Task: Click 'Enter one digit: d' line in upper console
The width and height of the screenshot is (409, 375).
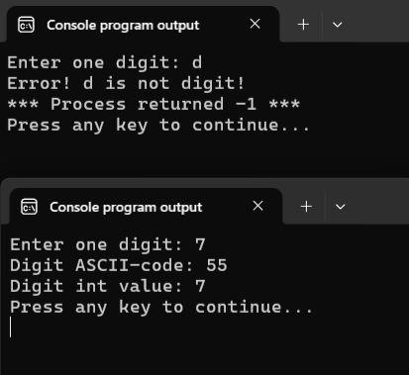Action: pyautogui.click(x=104, y=62)
